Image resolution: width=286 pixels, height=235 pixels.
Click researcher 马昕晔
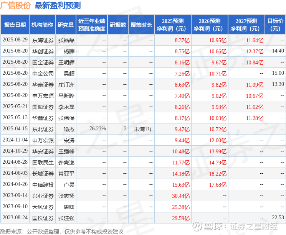click(x=66, y=96)
